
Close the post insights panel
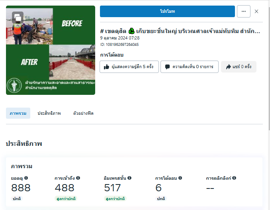[x=256, y=12]
